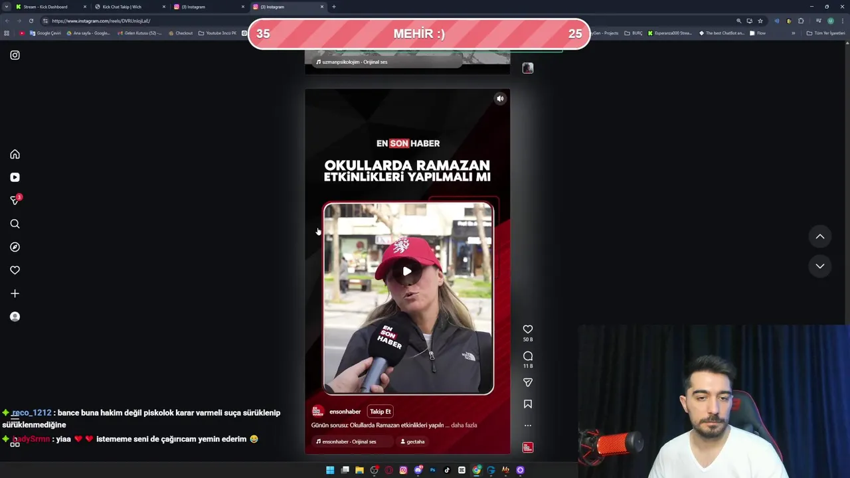Open audio thumbnail below reel actions
850x478 pixels.
coord(528,447)
